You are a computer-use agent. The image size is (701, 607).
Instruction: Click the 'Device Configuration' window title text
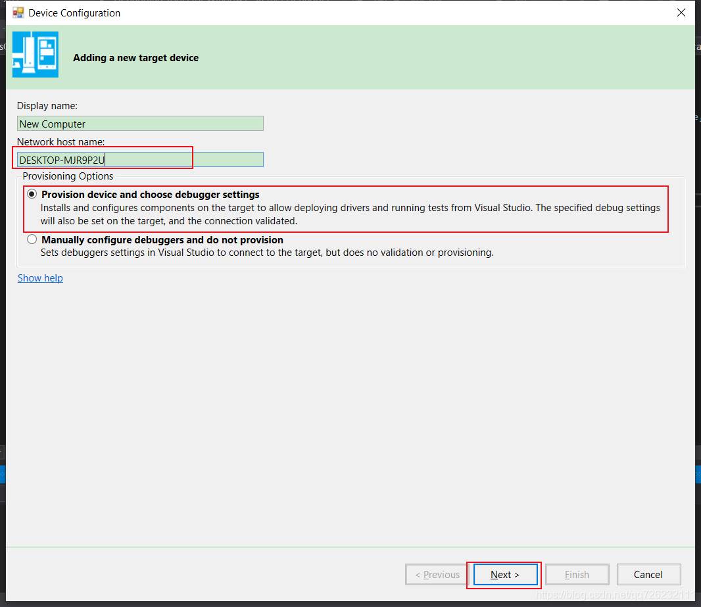point(74,13)
